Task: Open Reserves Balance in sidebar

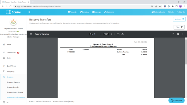Action: click(x=13, y=82)
